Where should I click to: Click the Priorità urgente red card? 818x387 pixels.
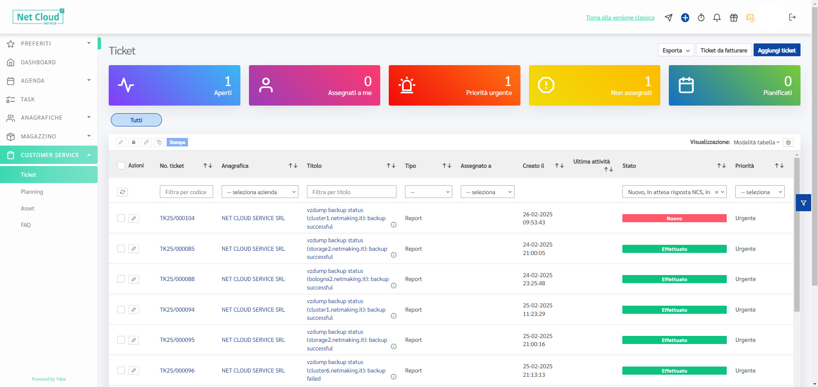coord(454,85)
